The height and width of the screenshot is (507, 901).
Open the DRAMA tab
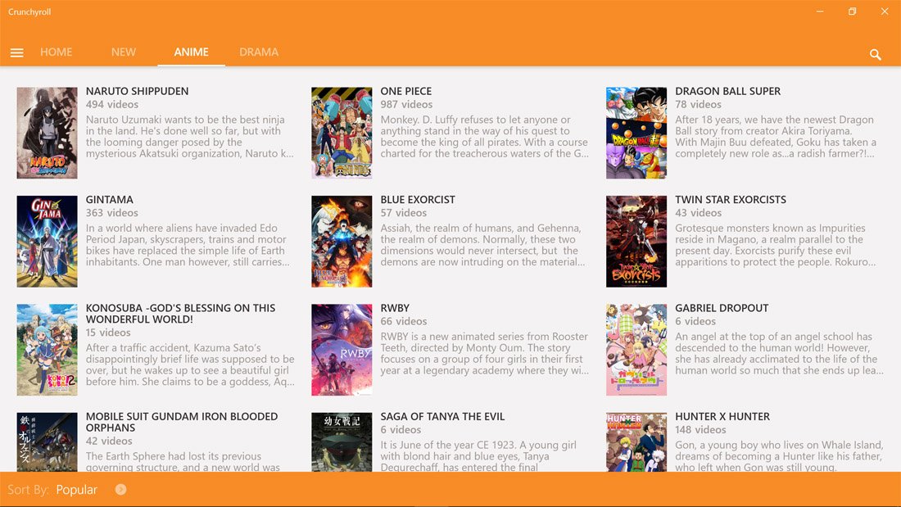pos(259,52)
